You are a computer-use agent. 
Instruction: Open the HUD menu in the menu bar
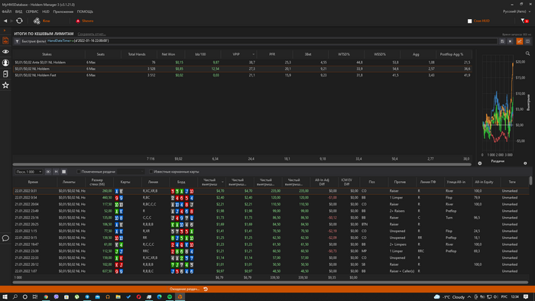(x=46, y=11)
